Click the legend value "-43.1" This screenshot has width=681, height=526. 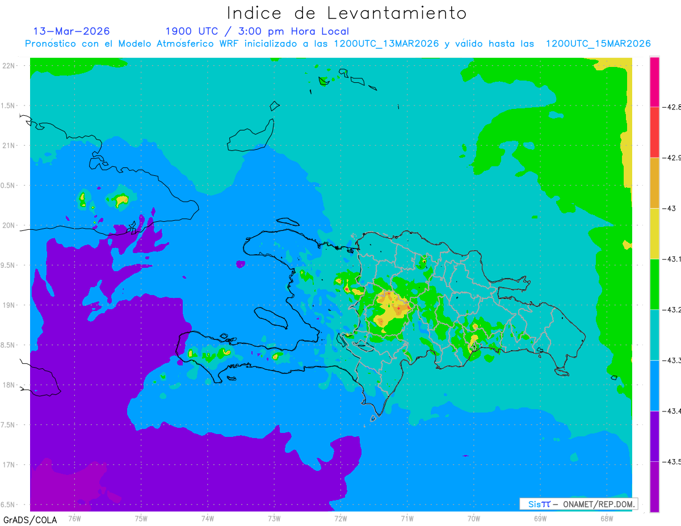[671, 259]
